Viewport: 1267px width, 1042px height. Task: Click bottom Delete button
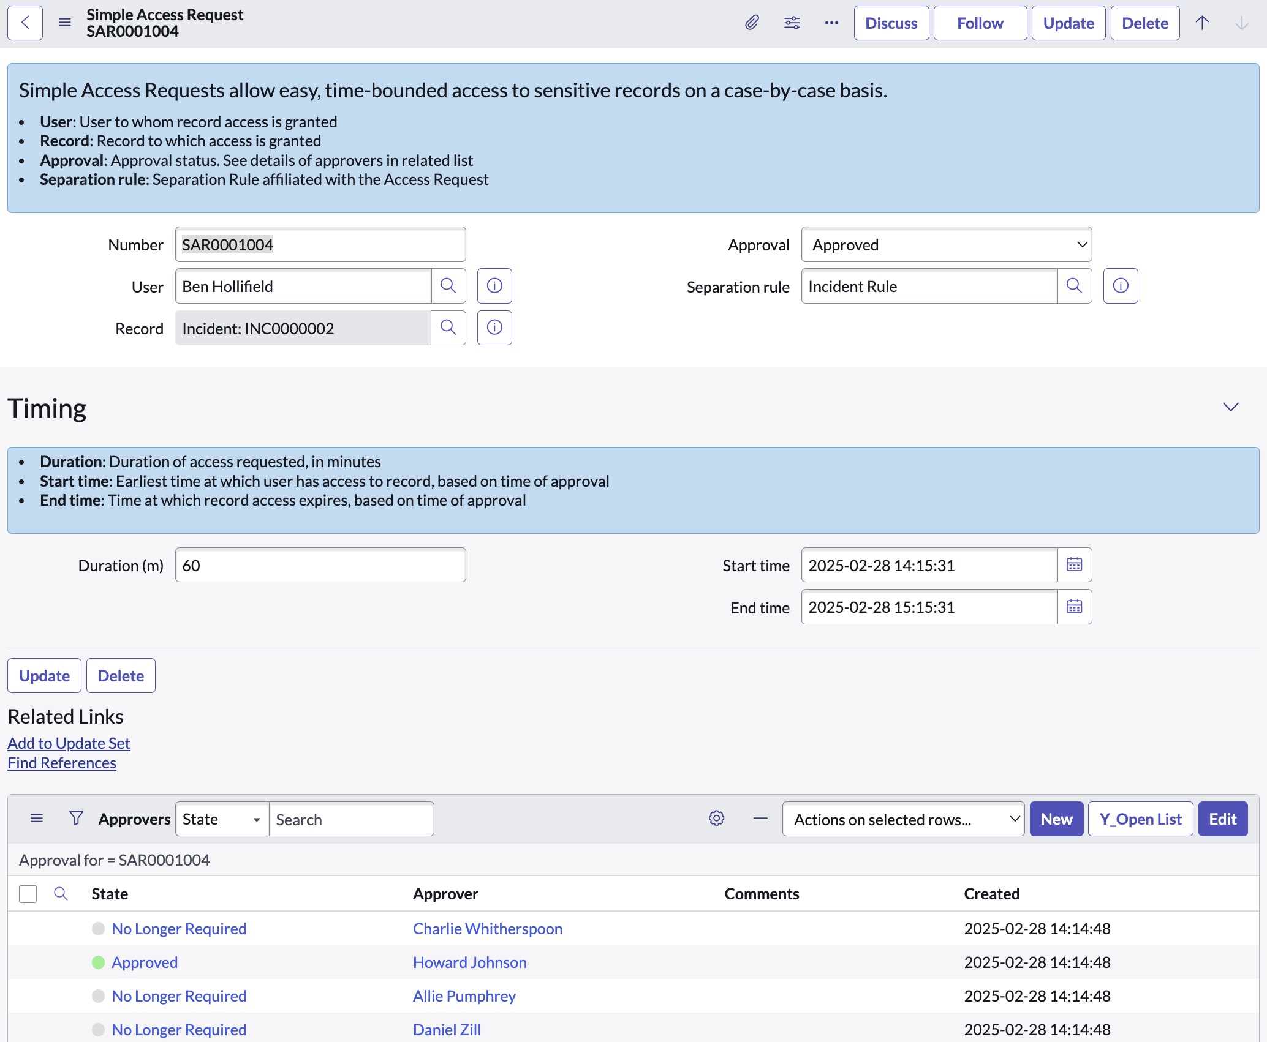click(x=121, y=675)
